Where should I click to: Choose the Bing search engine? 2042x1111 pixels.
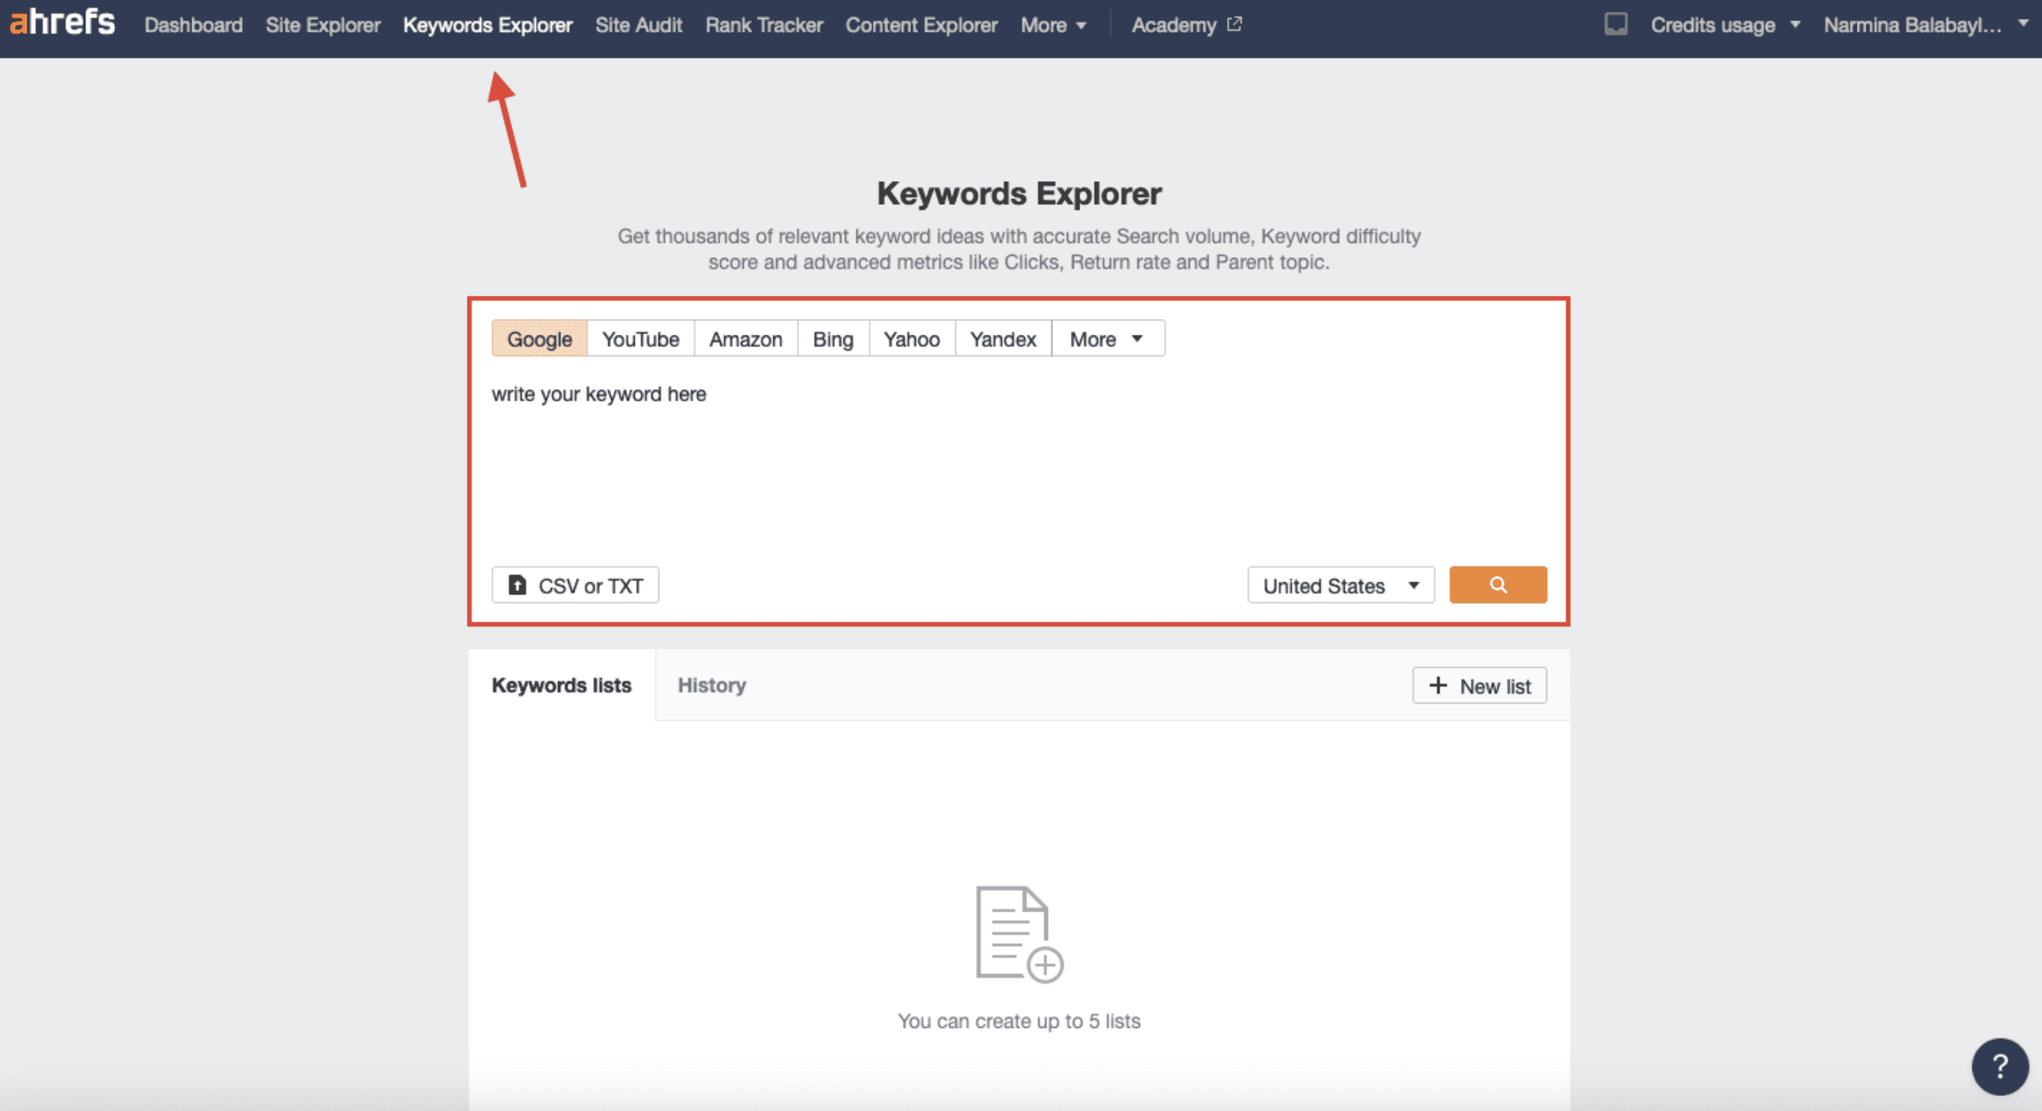tap(833, 339)
